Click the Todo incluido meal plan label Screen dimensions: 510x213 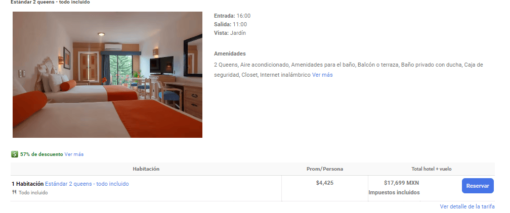click(33, 192)
